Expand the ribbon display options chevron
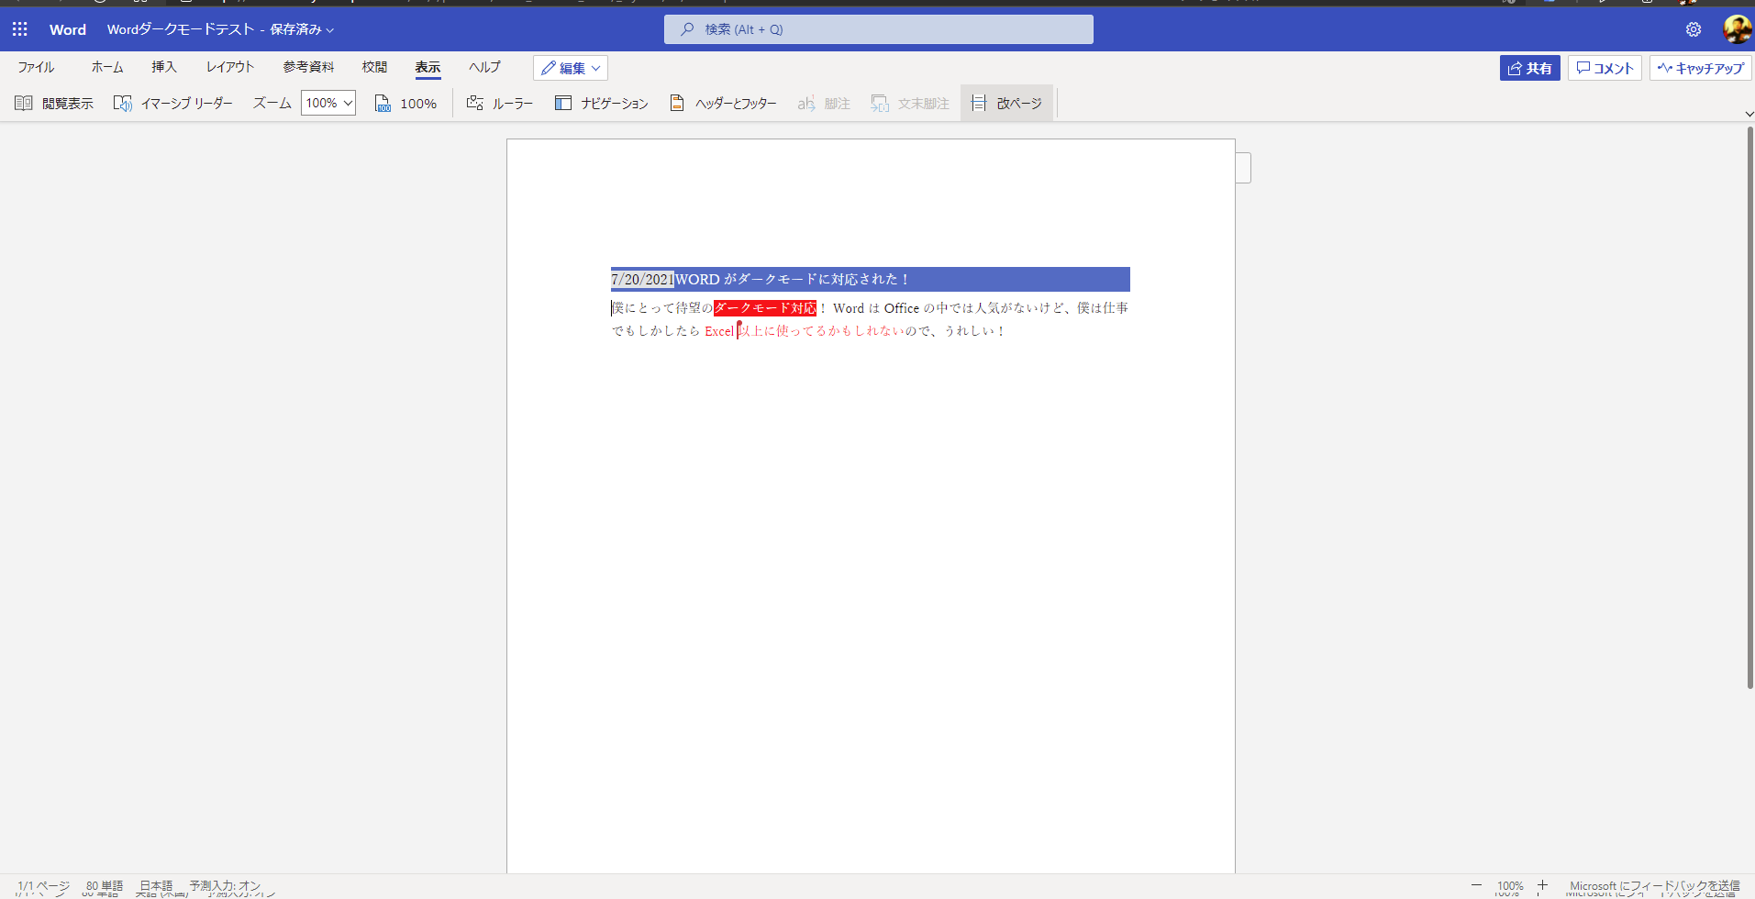 1749,114
